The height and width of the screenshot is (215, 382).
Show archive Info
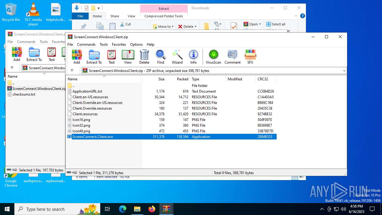[x=193, y=57]
